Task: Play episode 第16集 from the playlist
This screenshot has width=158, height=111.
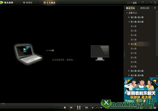Action: [134, 49]
